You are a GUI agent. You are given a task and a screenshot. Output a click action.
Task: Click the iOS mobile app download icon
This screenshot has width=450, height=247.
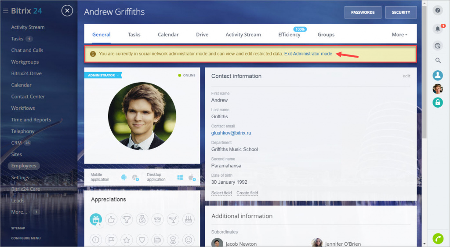point(135,177)
